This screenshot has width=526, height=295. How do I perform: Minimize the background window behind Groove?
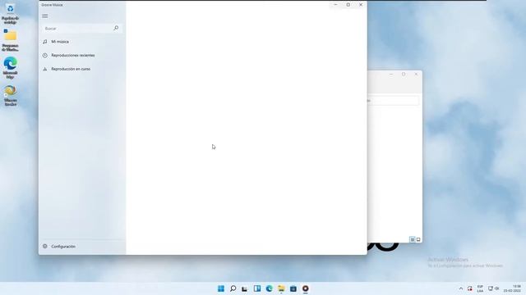click(391, 74)
